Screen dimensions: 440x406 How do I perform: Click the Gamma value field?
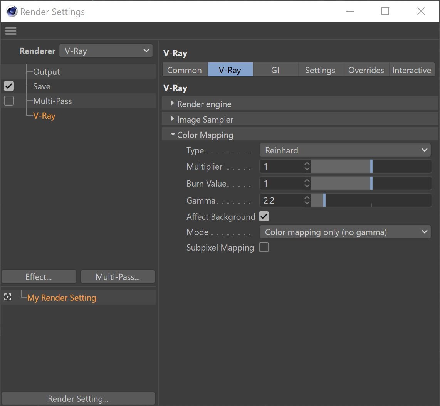click(282, 200)
